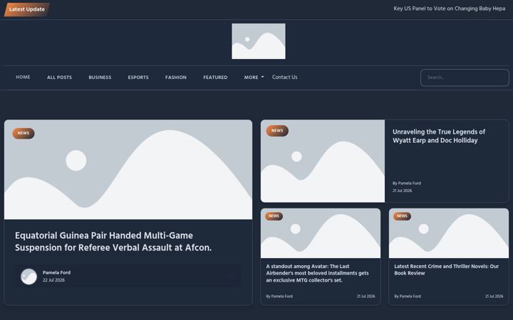Click 21 Jul 2026 on Avatar card
Screen dimensions: 513x320
(x=366, y=296)
